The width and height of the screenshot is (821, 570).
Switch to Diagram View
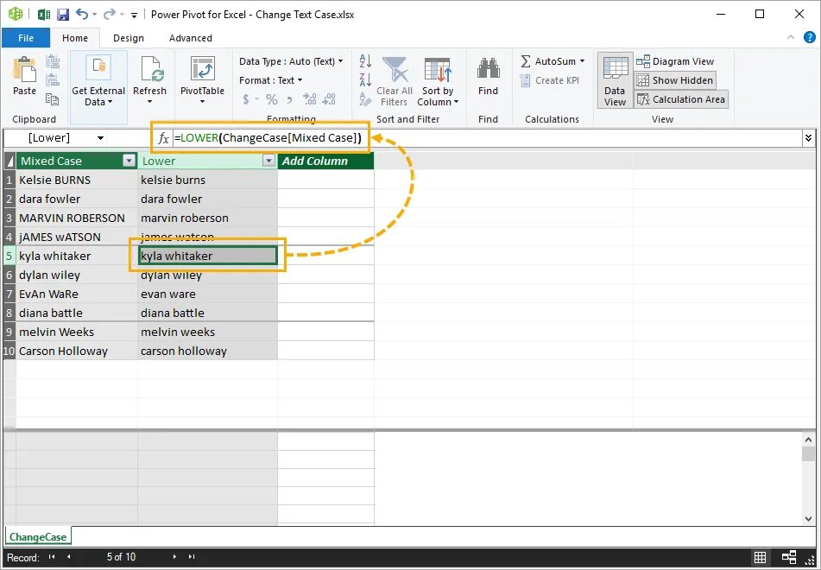coord(675,61)
